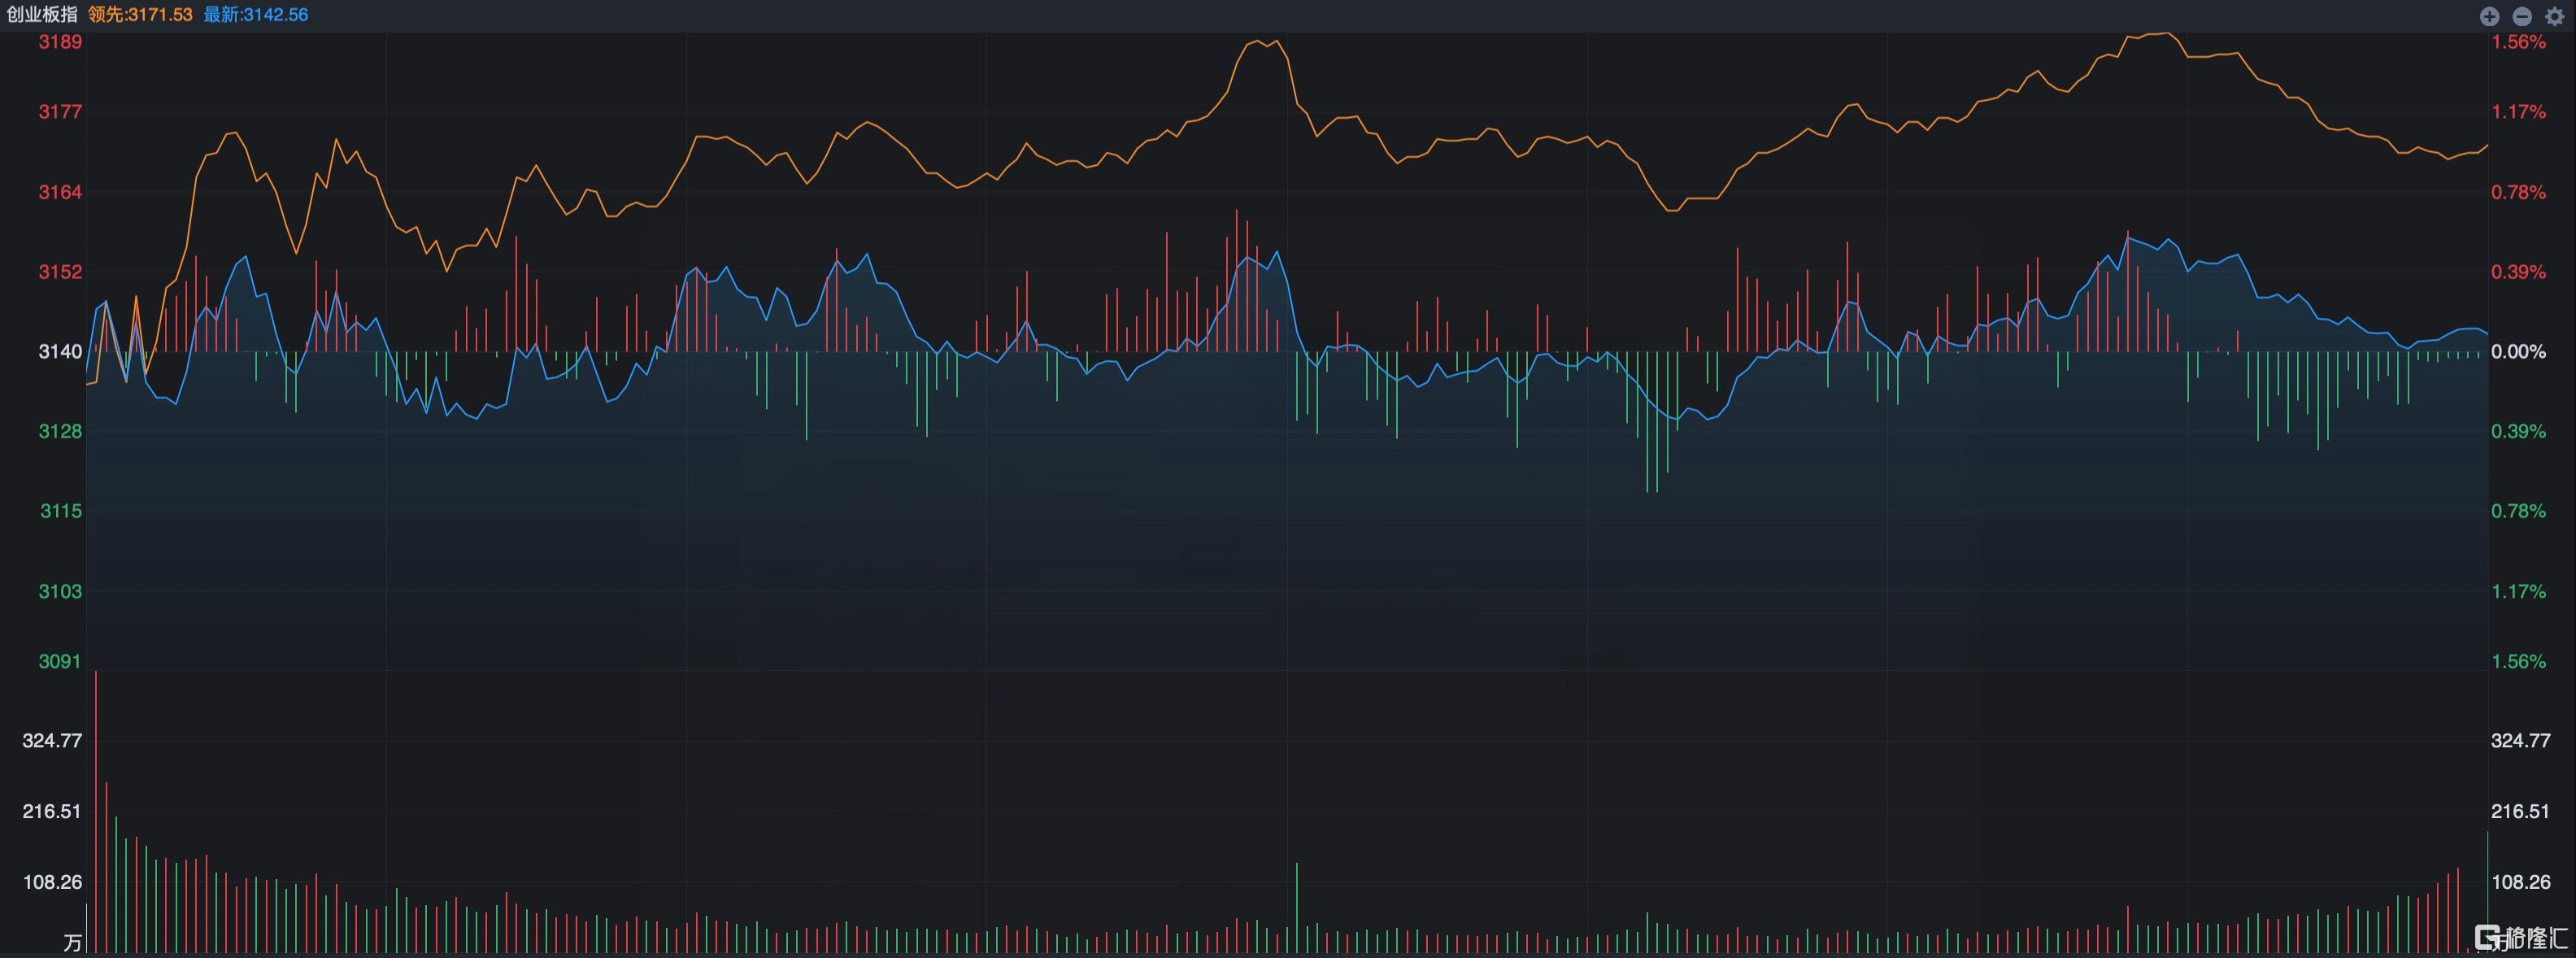Screen dimensions: 2576x958
Task: Click the 3103 price axis label
Action: 60,591
